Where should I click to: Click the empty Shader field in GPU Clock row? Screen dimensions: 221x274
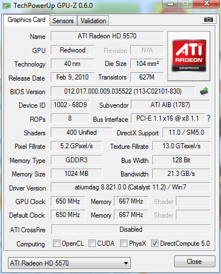(193, 201)
